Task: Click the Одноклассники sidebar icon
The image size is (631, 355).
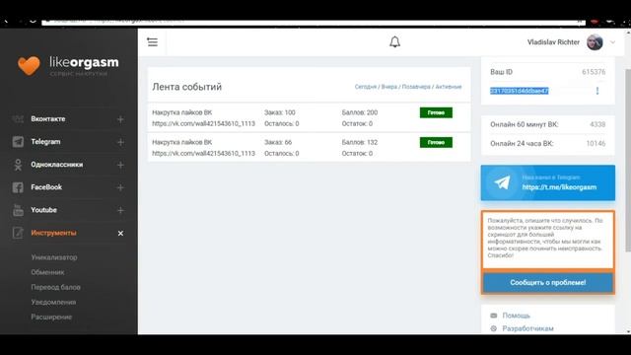Action: (x=18, y=165)
